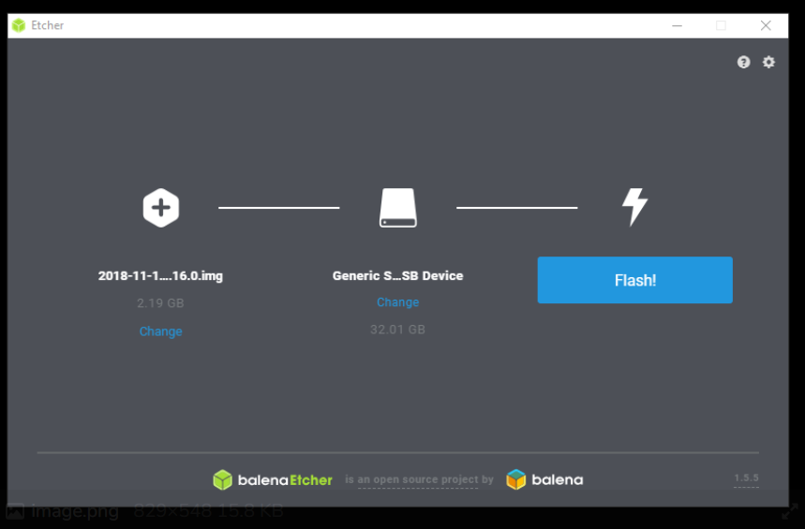Click the picture icon beside image.png
The height and width of the screenshot is (529, 805).
tap(14, 511)
